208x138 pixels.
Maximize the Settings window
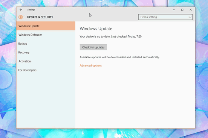coord(182,10)
